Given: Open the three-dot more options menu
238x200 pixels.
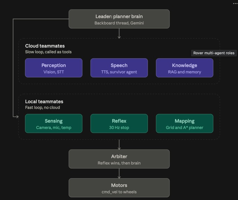Looking at the screenshot, I should pyautogui.click(x=235, y=3).
